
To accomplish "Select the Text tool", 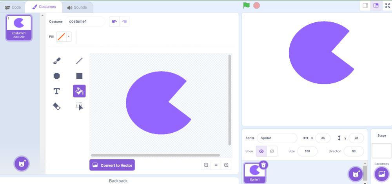I will coord(57,91).
